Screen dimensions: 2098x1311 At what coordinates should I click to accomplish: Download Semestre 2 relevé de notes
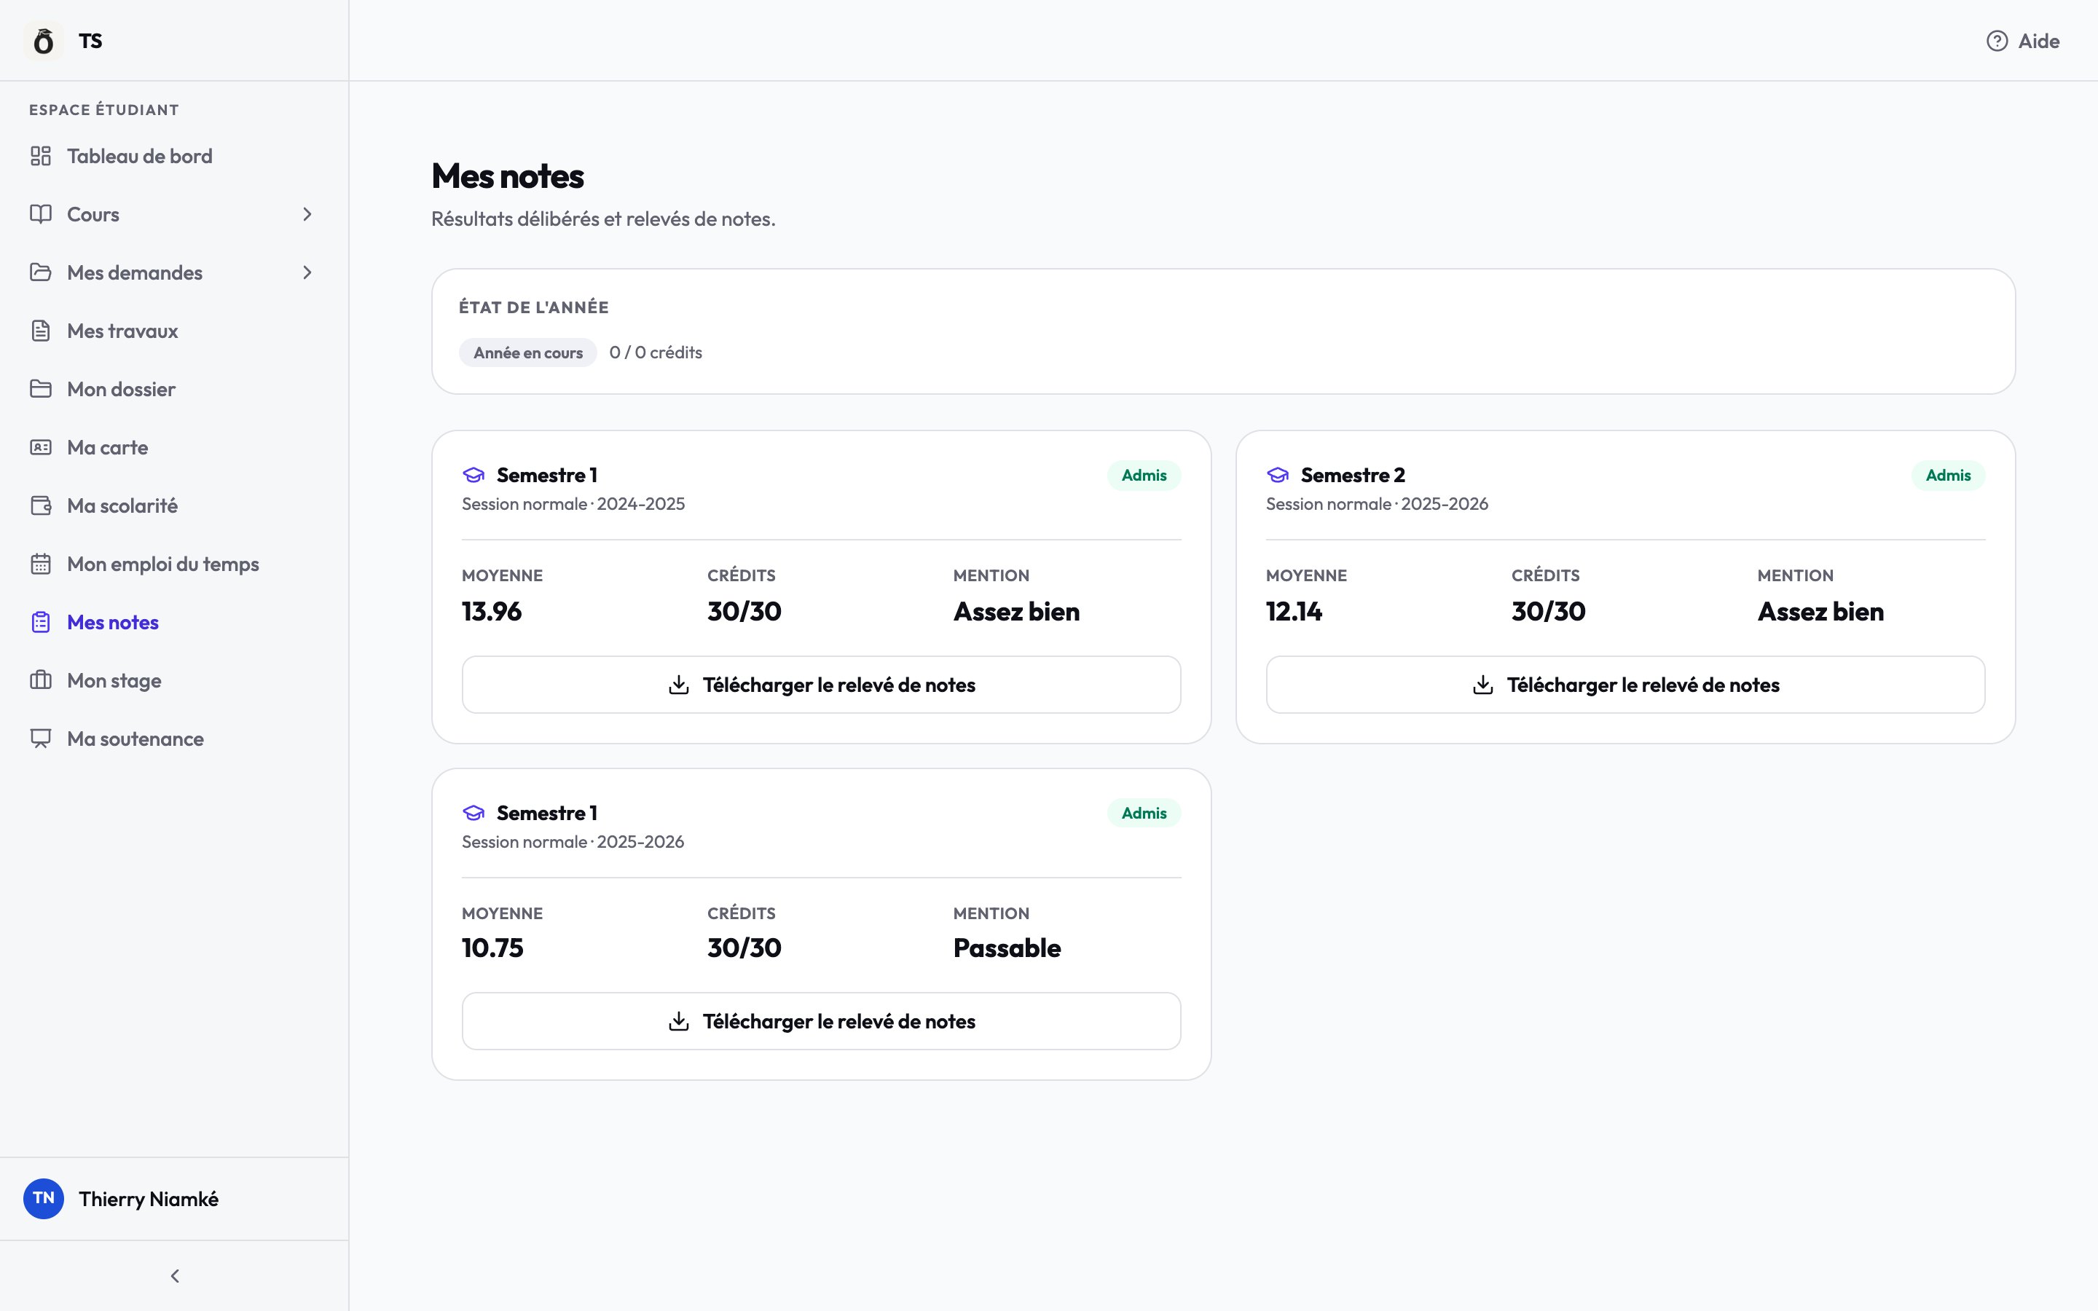click(1625, 685)
